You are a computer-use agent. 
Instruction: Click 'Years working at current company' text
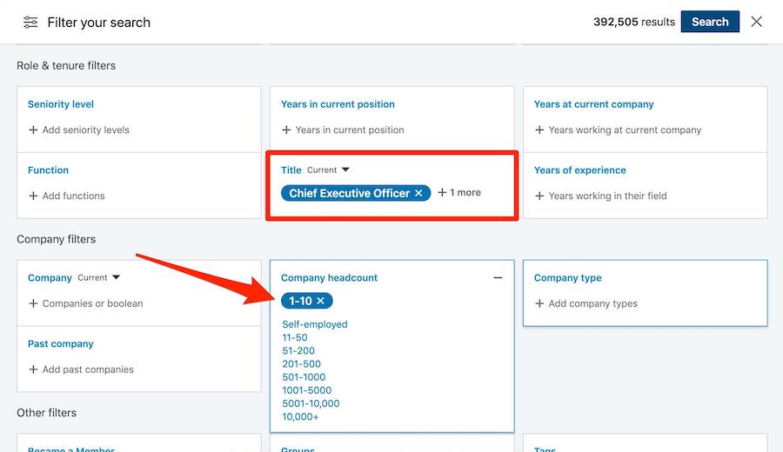pyautogui.click(x=625, y=130)
